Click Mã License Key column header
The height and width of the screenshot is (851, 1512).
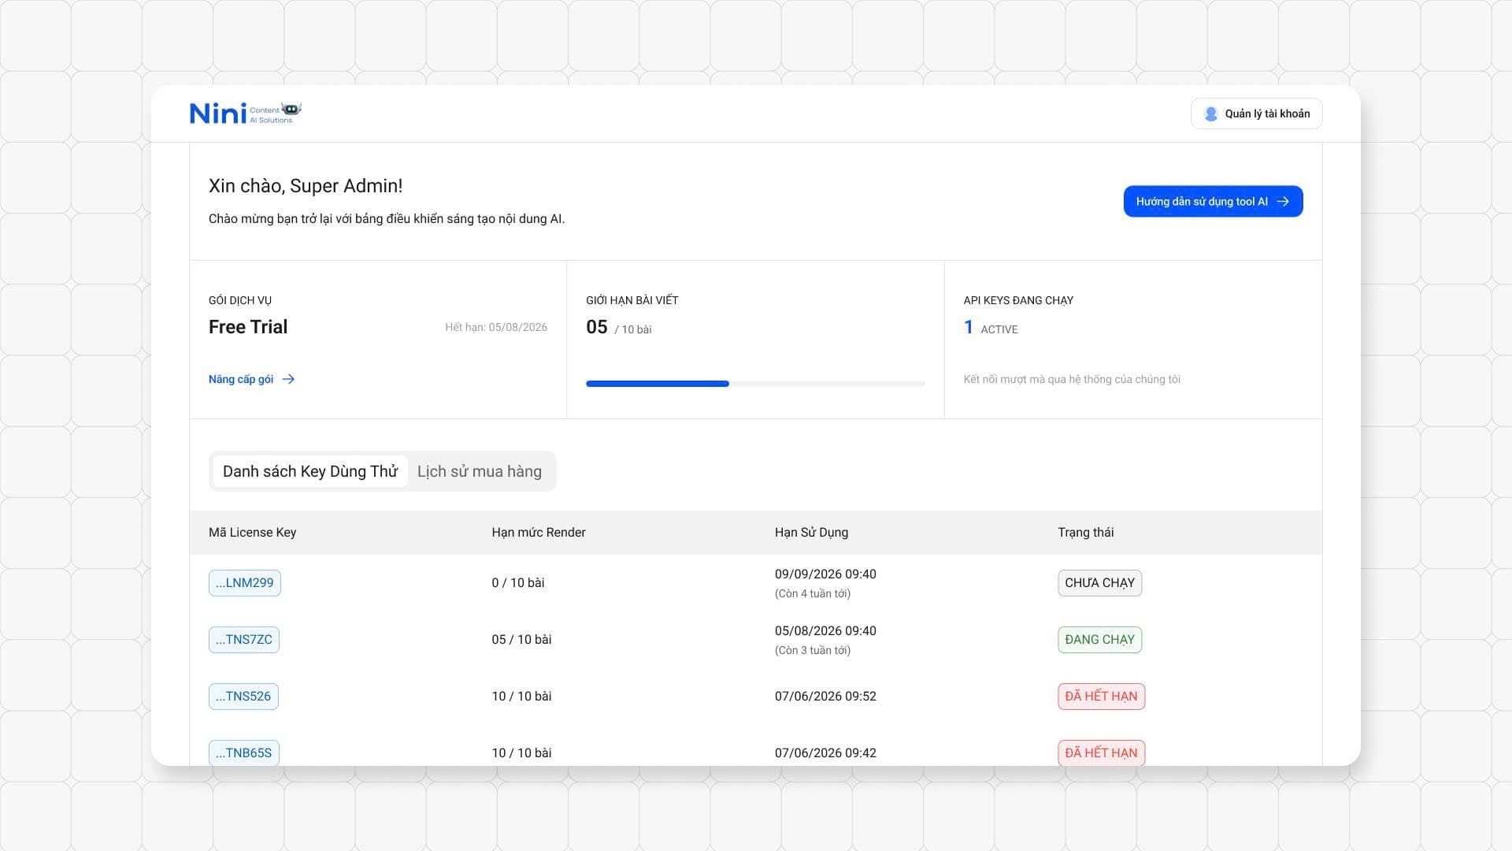coord(253,533)
